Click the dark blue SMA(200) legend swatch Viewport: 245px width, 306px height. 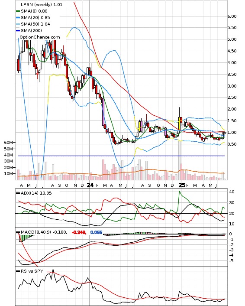point(18,30)
